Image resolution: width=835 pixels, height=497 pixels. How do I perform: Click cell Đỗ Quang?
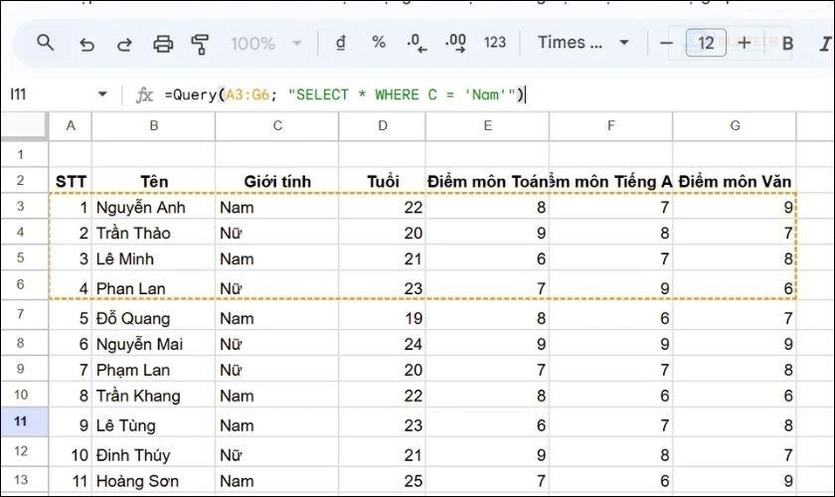pos(153,316)
